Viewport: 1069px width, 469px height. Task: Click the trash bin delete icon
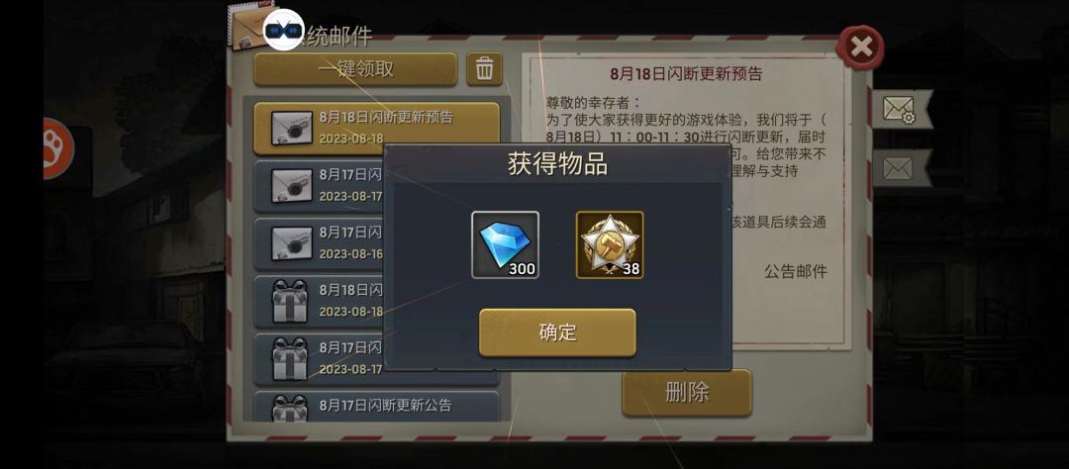484,69
